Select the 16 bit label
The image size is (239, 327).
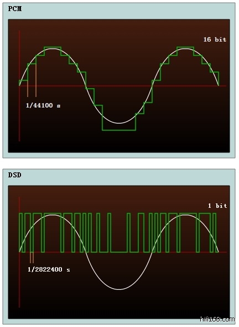point(215,39)
